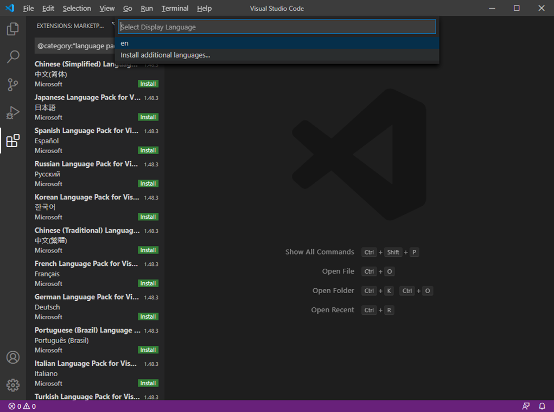
Task: Open the Edit menu
Action: click(x=48, y=8)
